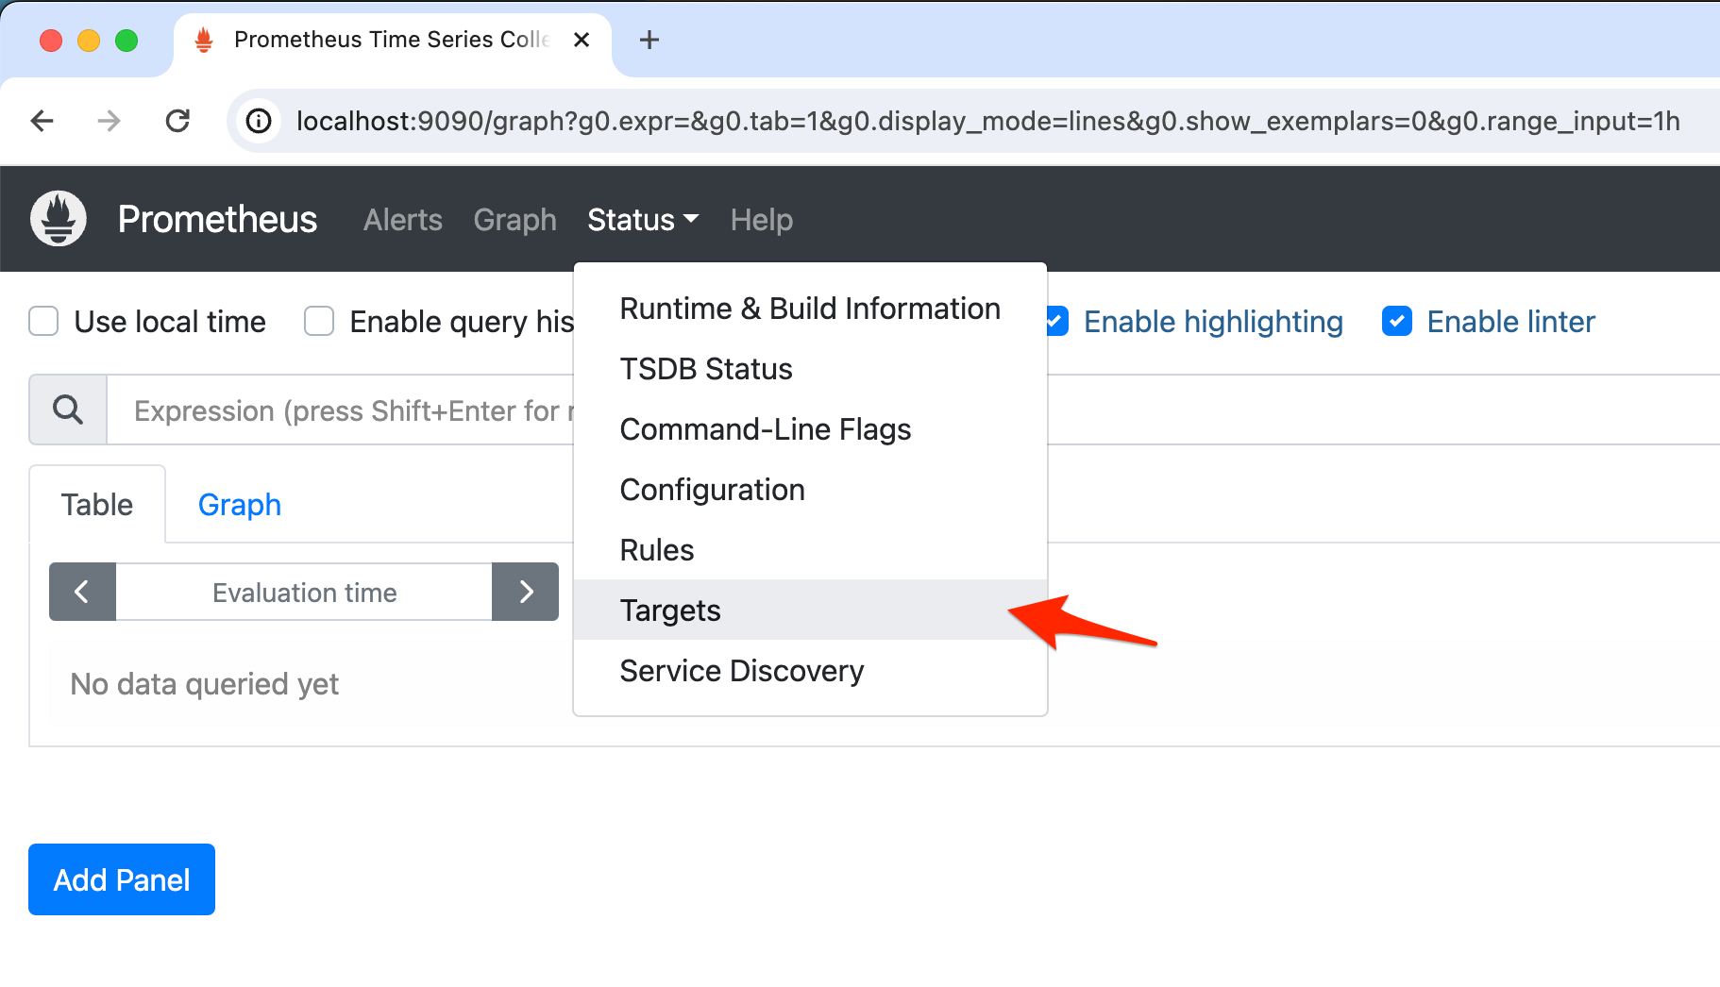1720x987 pixels.
Task: Open the Rules menu item
Action: pos(810,550)
